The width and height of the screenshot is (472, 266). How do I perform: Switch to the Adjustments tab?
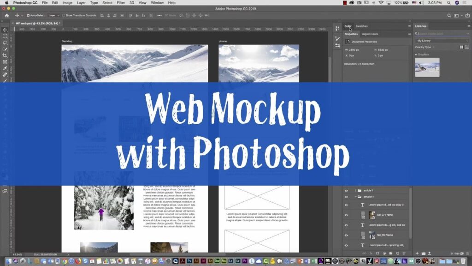[x=370, y=34]
